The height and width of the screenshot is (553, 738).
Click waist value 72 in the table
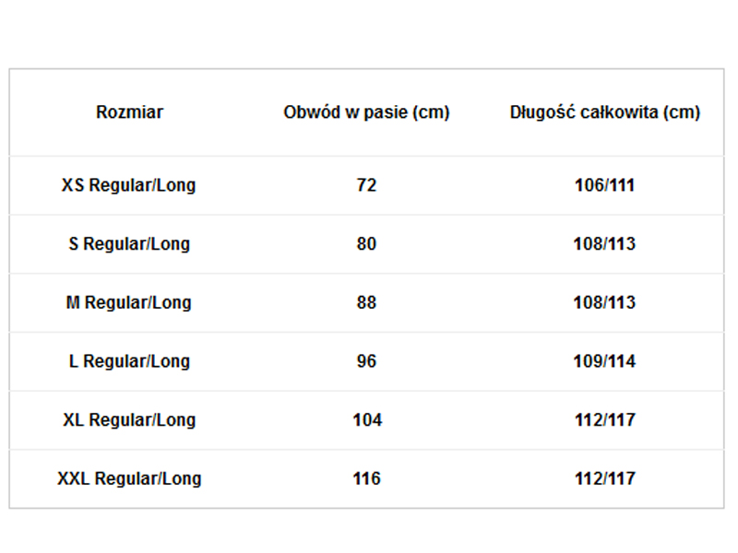click(366, 185)
